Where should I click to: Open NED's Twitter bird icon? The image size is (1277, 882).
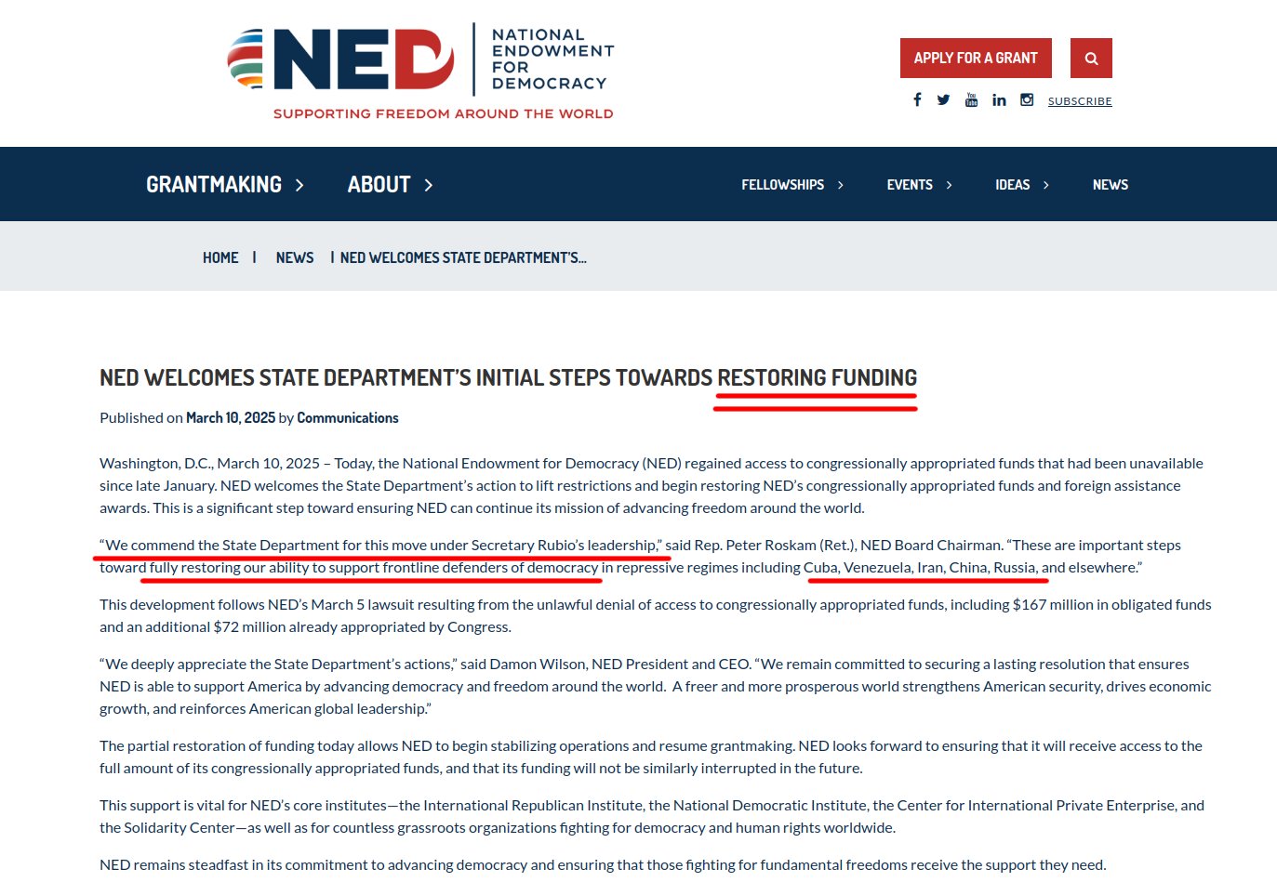pyautogui.click(x=943, y=99)
